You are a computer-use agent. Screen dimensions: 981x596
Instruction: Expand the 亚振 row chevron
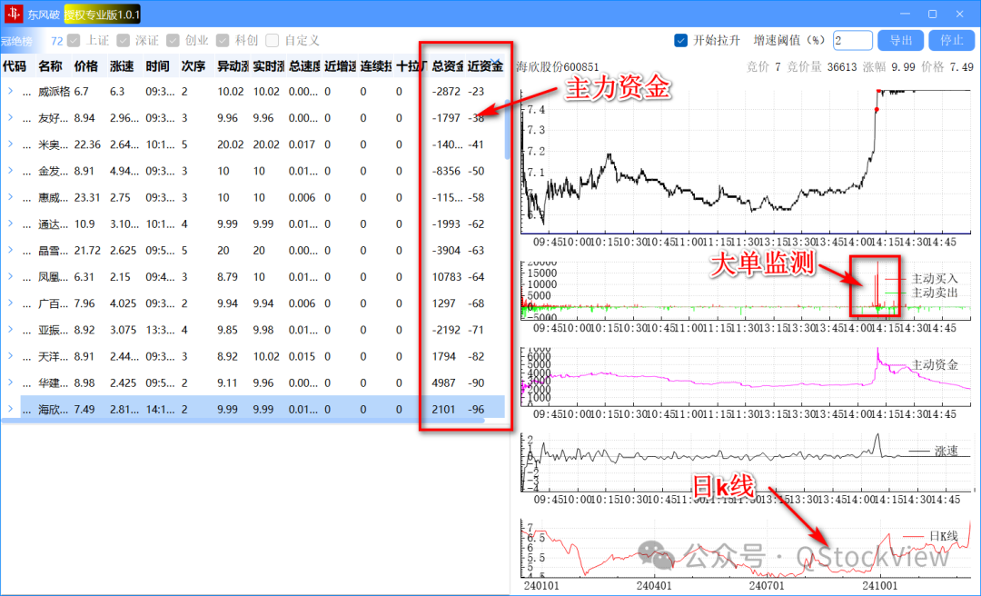pos(10,330)
